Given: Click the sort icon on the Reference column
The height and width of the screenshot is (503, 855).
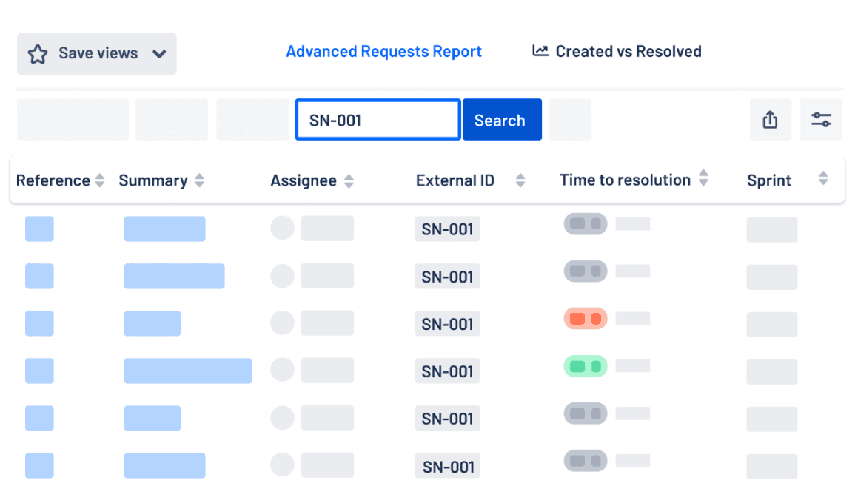Looking at the screenshot, I should (x=101, y=179).
